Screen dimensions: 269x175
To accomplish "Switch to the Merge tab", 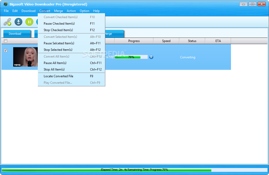I will pyautogui.click(x=114, y=34).
